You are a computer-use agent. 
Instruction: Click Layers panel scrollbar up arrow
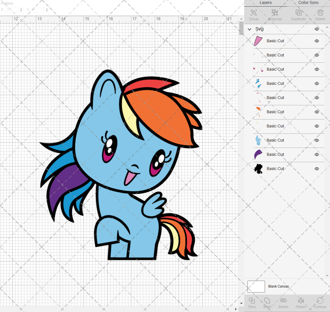pos(327,27)
